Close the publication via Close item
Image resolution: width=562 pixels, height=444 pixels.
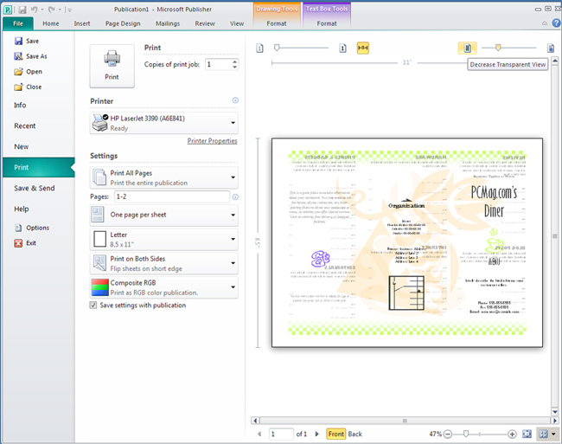pyautogui.click(x=28, y=87)
